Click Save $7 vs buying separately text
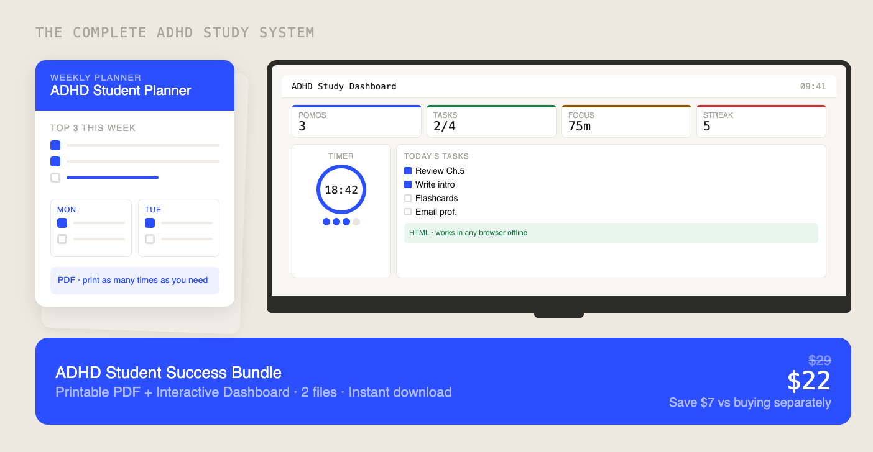 (750, 402)
